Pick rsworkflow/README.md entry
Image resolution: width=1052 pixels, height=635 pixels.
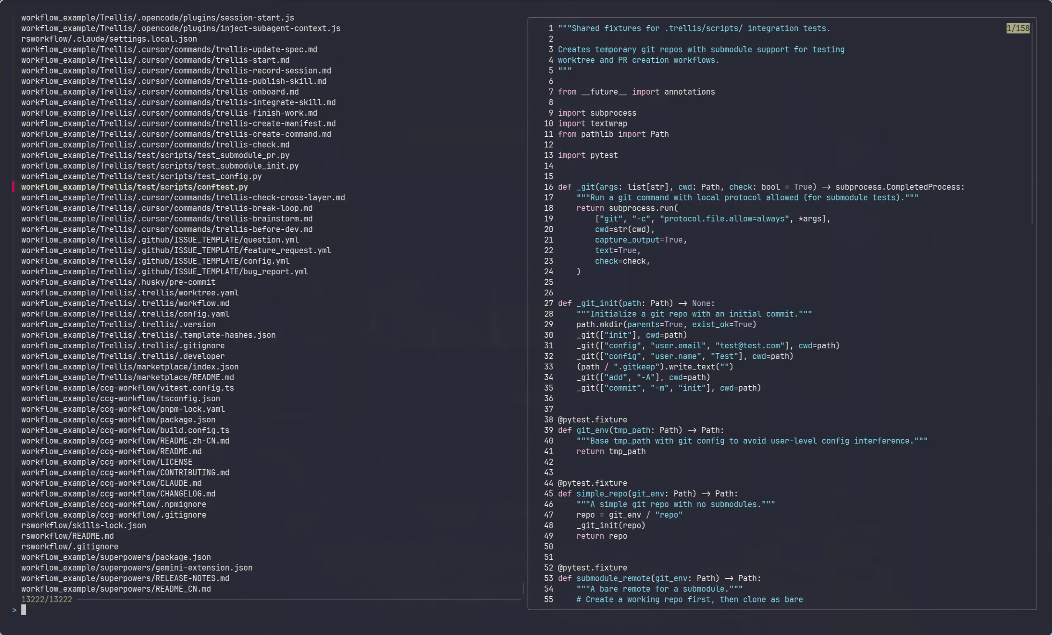[x=67, y=536]
